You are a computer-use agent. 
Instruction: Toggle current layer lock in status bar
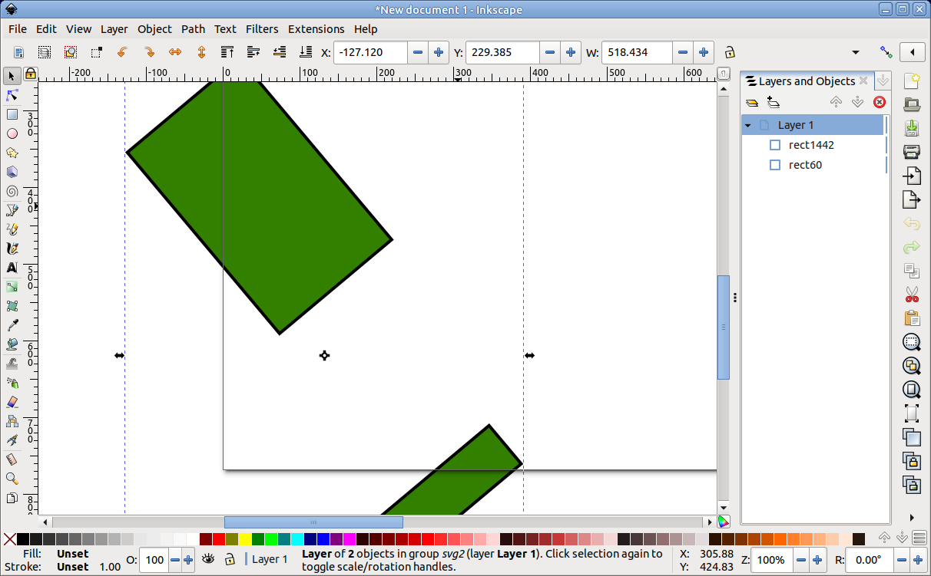pyautogui.click(x=231, y=559)
